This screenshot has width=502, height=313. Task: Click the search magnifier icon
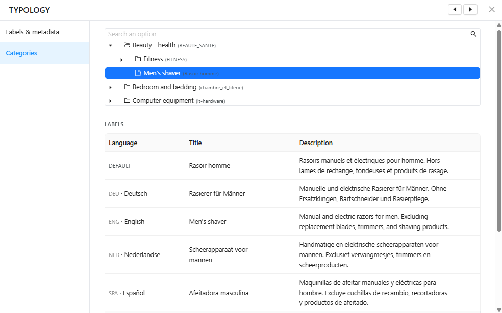[473, 34]
